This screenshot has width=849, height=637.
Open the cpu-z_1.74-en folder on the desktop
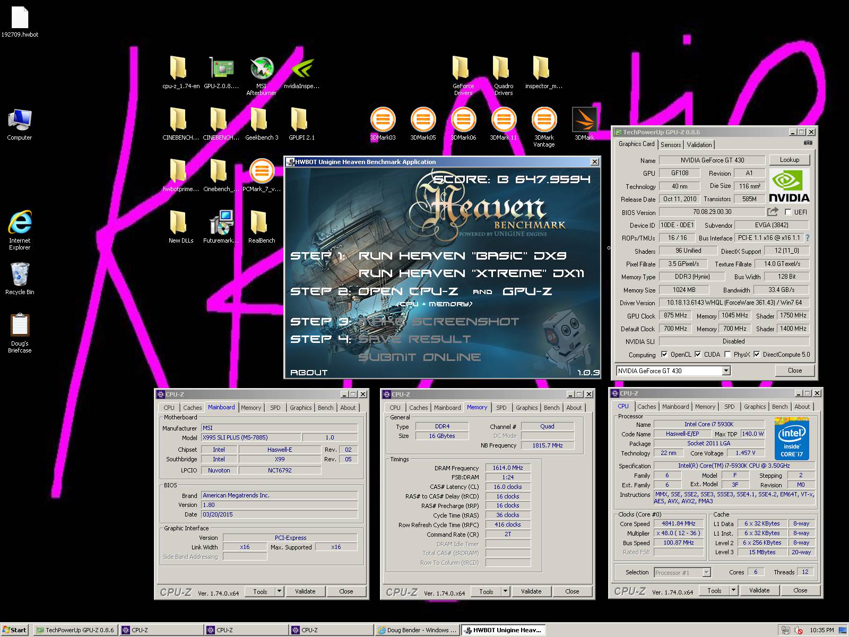180,73
